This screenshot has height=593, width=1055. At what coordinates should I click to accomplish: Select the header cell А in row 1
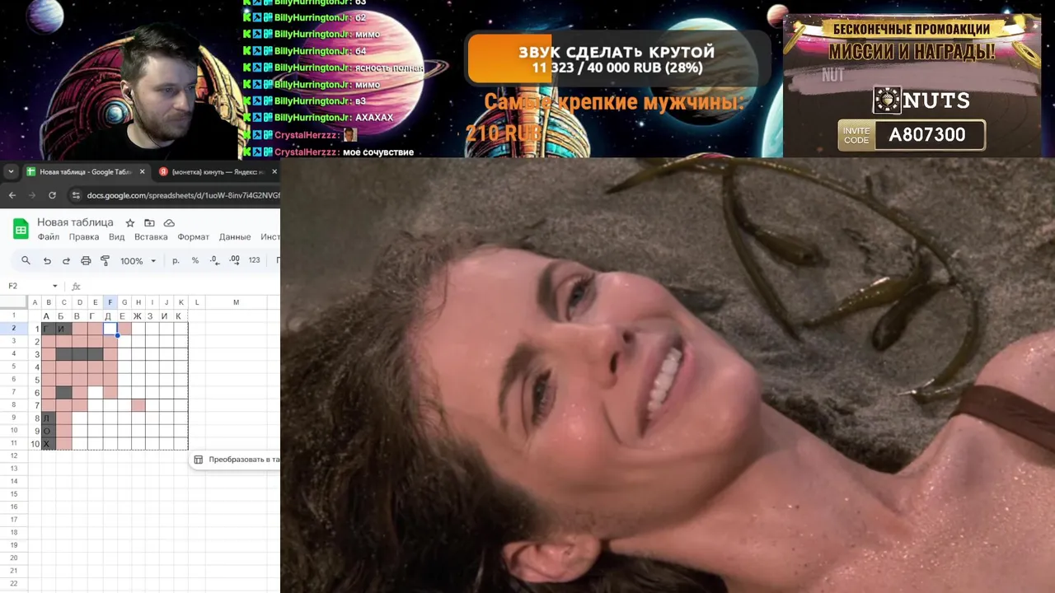(49, 315)
